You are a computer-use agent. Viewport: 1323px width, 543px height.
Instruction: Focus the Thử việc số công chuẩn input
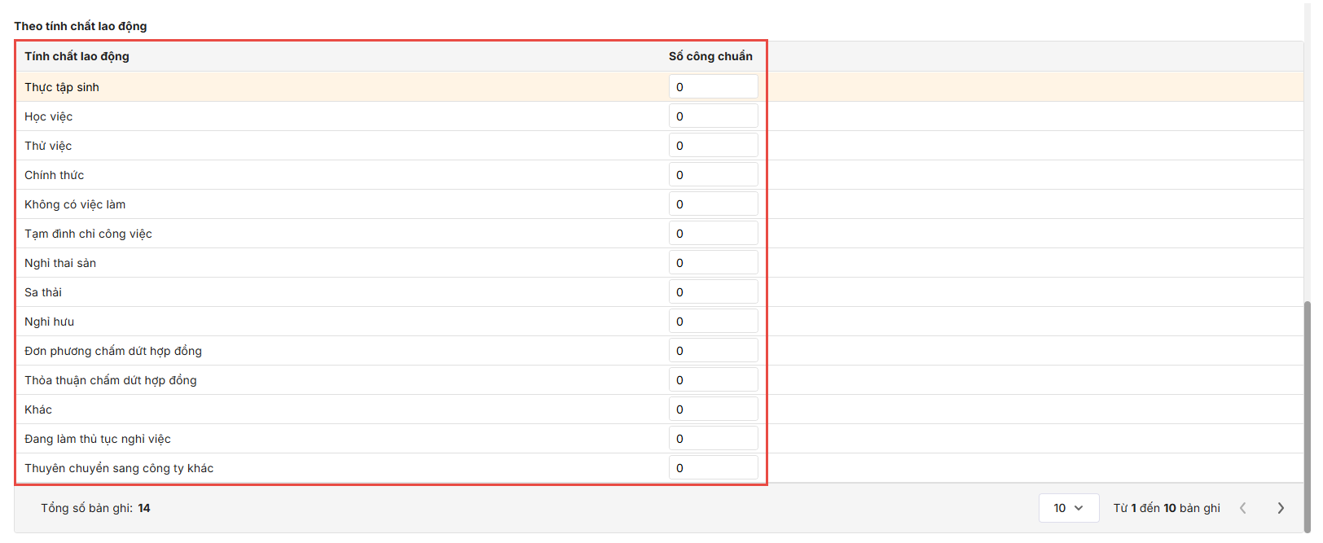pyautogui.click(x=713, y=146)
